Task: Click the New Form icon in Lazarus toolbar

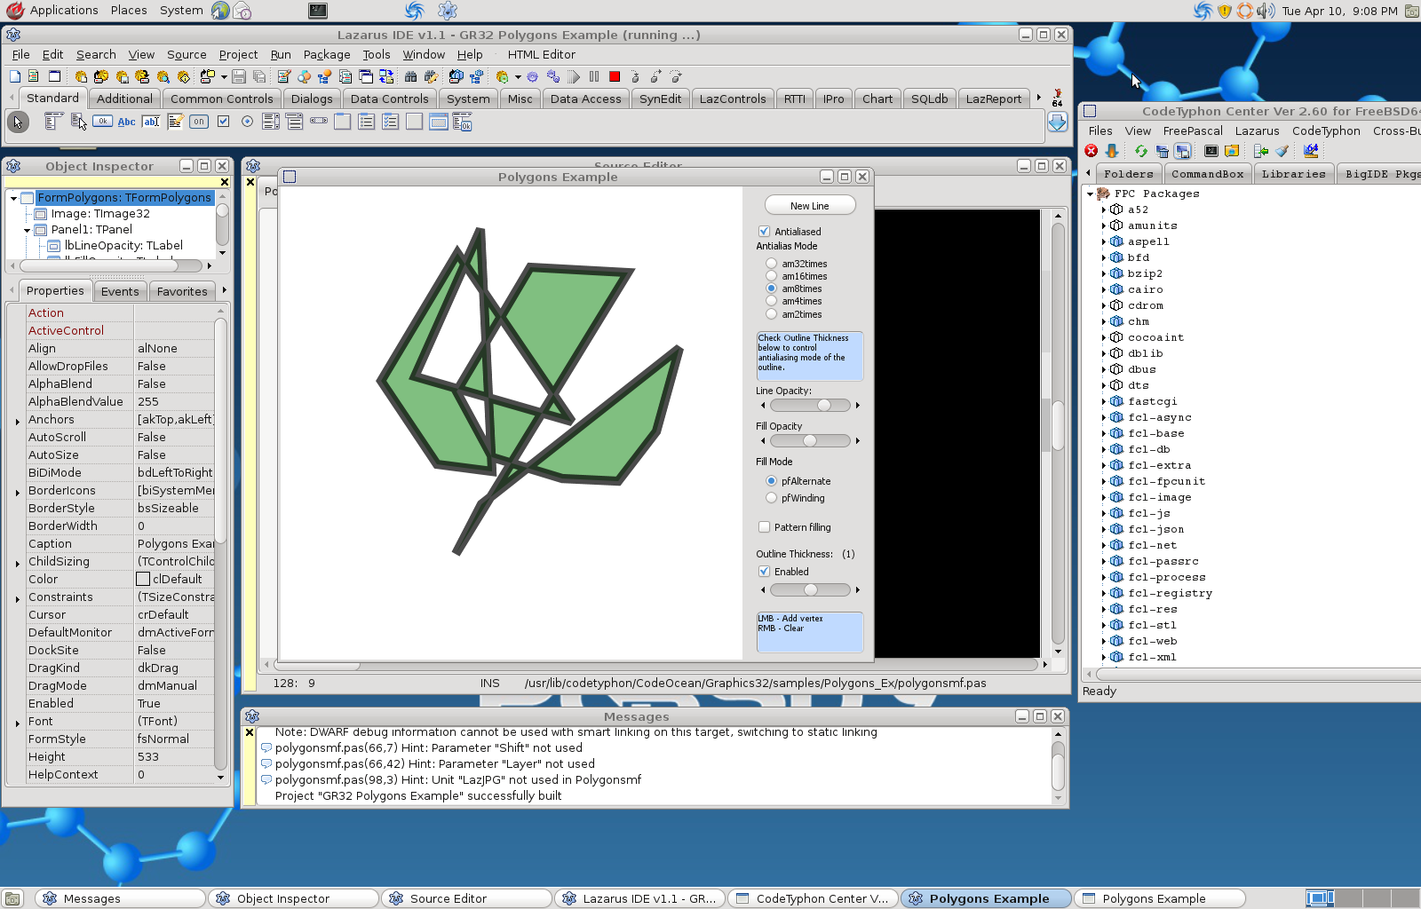Action: pyautogui.click(x=54, y=77)
